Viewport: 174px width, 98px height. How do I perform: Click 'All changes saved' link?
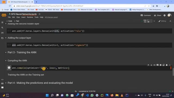tap(51, 17)
